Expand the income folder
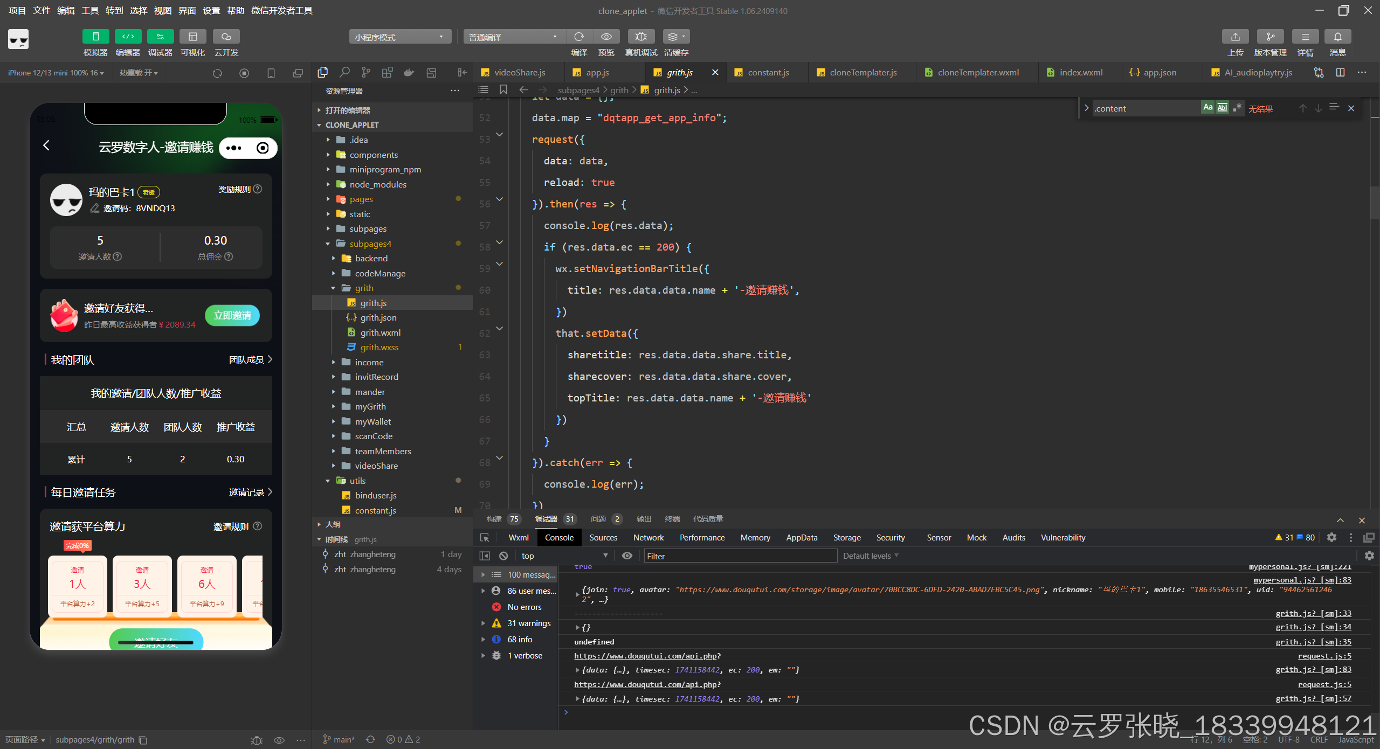The height and width of the screenshot is (749, 1380). 369,362
